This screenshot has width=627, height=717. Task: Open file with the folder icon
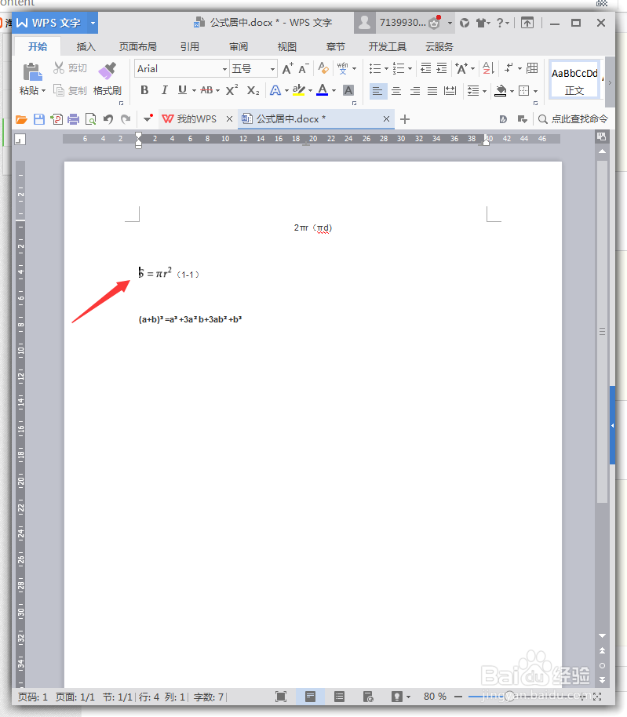(21, 119)
